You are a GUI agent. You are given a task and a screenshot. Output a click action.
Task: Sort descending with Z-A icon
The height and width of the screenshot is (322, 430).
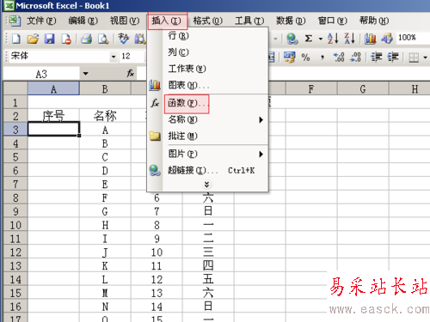[x=350, y=38]
